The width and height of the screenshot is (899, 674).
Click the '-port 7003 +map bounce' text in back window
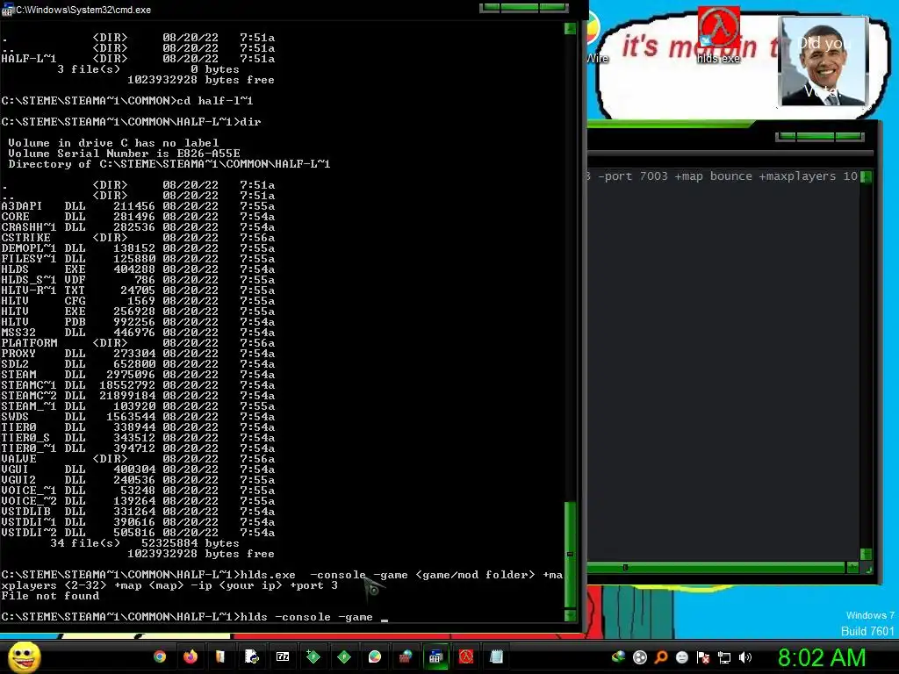point(675,176)
